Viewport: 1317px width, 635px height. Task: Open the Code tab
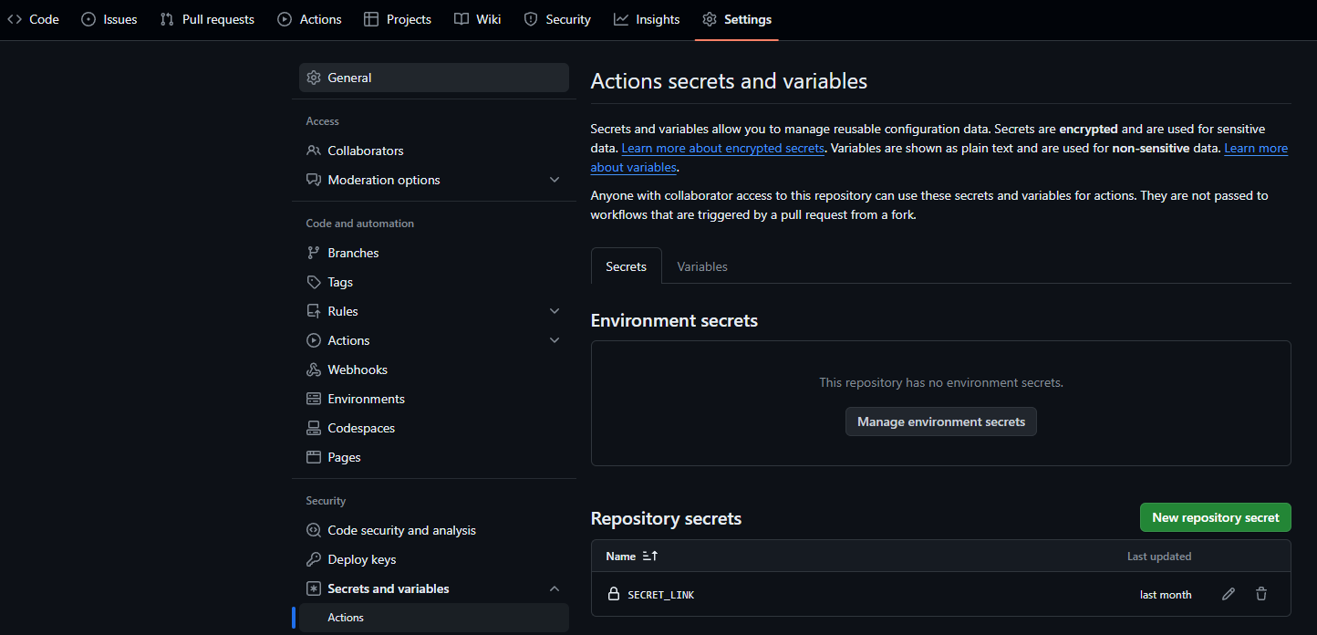coord(33,19)
